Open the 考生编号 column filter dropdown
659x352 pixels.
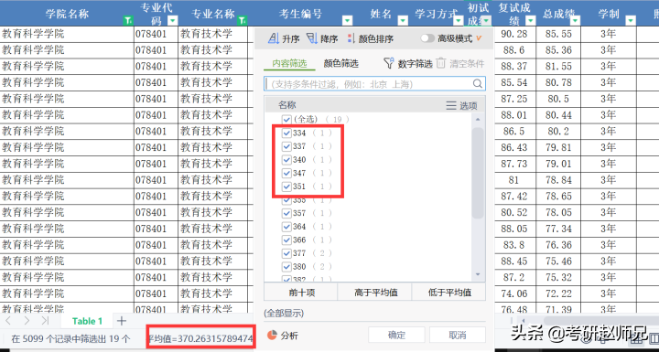(347, 21)
